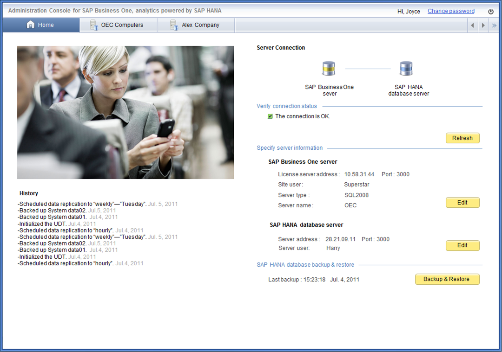Select the SAP Business One server cylinder icon
The height and width of the screenshot is (352, 502).
coord(329,68)
